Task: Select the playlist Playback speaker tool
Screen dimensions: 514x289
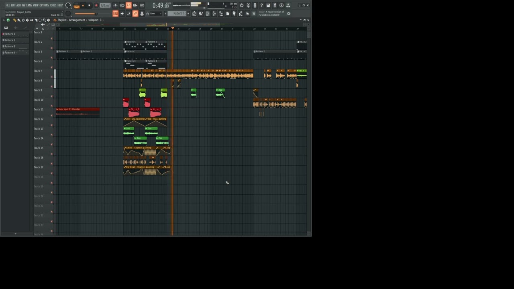Action: pyautogui.click(x=49, y=20)
